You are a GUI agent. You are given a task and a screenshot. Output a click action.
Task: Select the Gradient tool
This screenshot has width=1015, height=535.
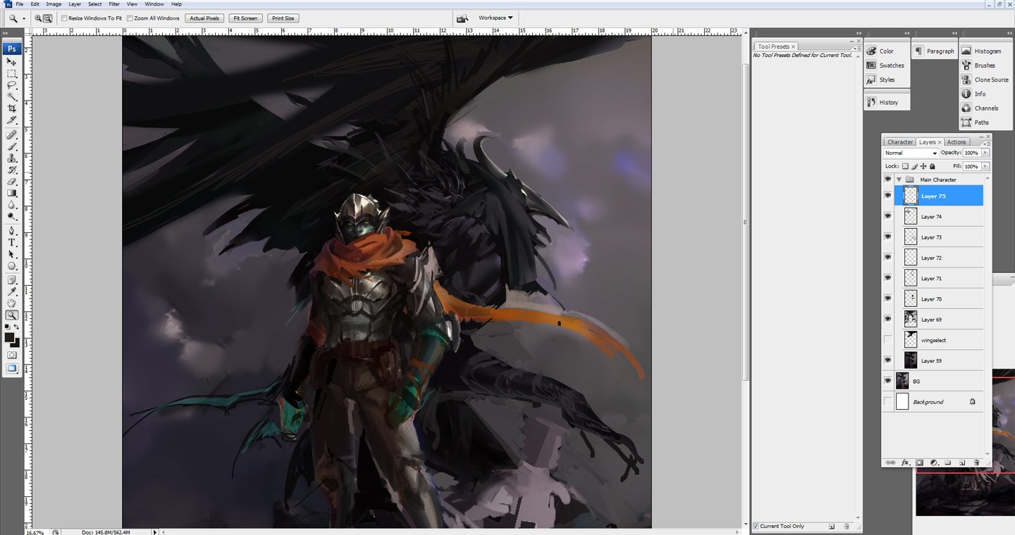pyautogui.click(x=12, y=193)
